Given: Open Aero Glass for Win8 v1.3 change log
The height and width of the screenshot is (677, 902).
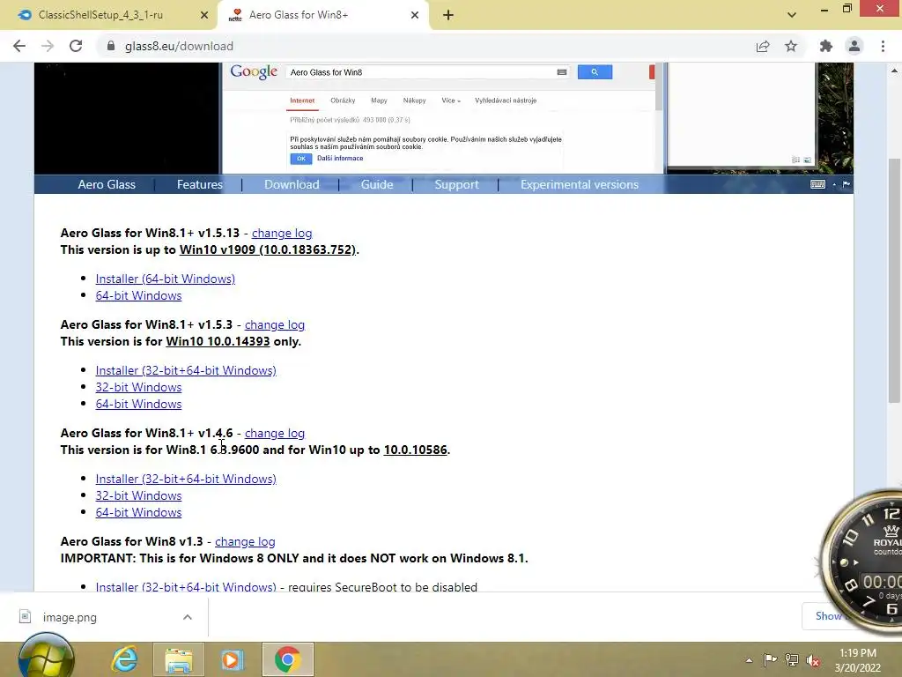Looking at the screenshot, I should [245, 542].
